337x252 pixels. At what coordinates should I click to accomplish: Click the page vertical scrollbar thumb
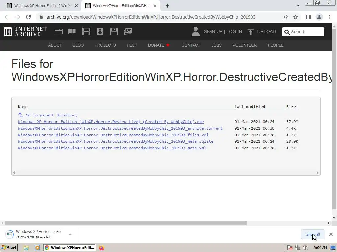coord(334,119)
